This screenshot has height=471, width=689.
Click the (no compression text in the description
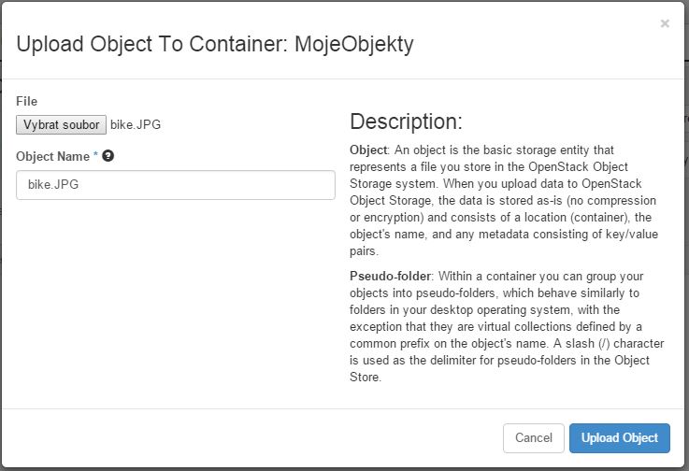611,201
